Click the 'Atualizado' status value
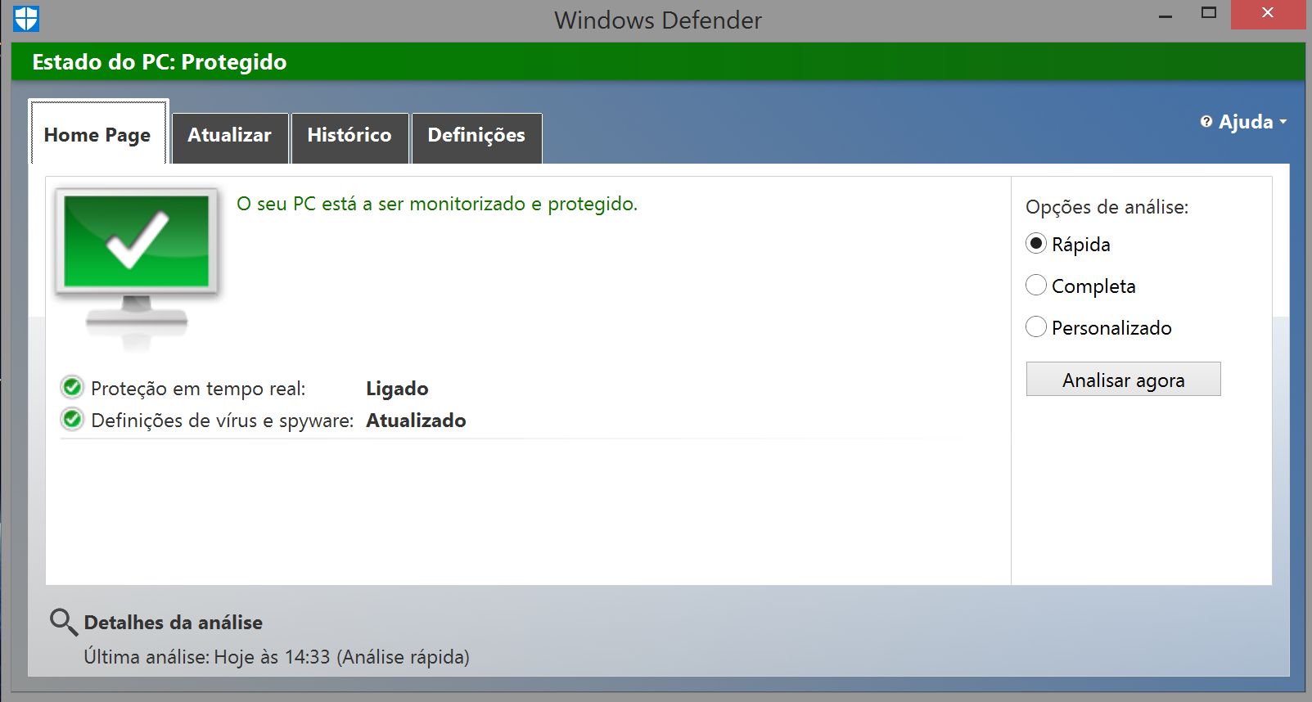 (416, 421)
